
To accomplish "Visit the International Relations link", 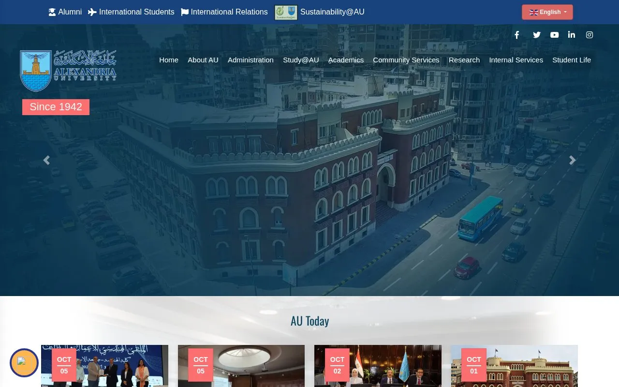I will tap(224, 12).
